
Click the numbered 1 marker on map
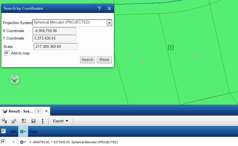171,48
